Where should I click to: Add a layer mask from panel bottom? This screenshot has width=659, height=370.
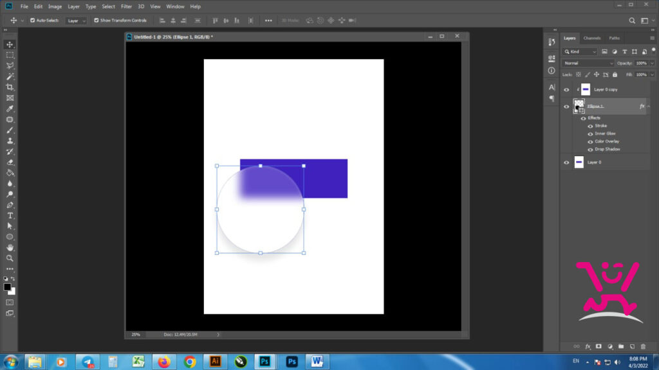pyautogui.click(x=599, y=346)
